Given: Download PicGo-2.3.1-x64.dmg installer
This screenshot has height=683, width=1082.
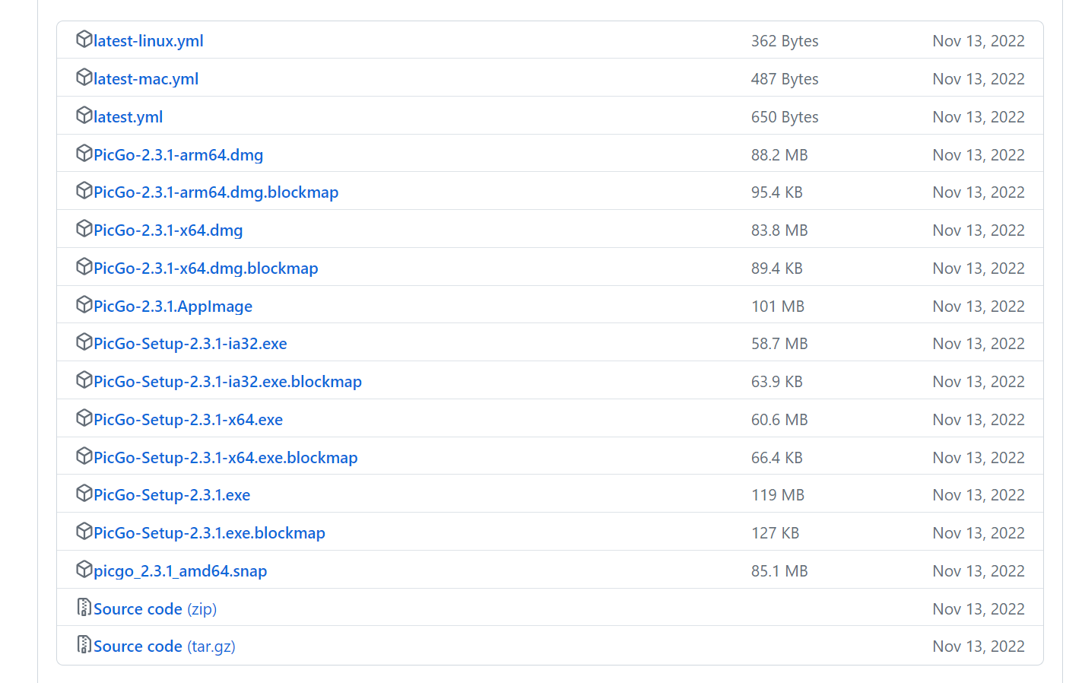Looking at the screenshot, I should [168, 230].
